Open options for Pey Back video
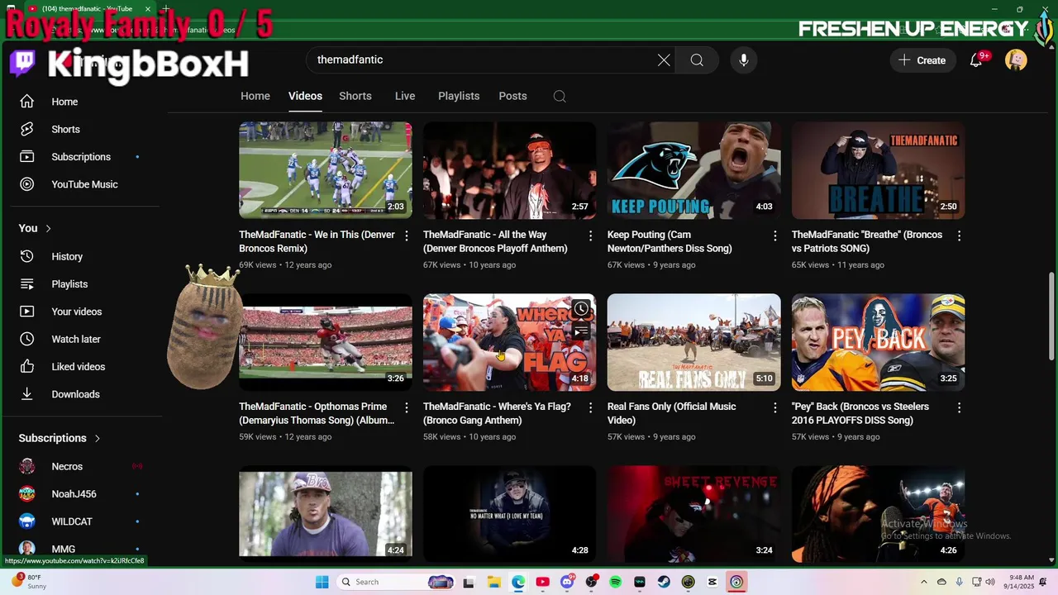Viewport: 1058px width, 595px height. 959,407
